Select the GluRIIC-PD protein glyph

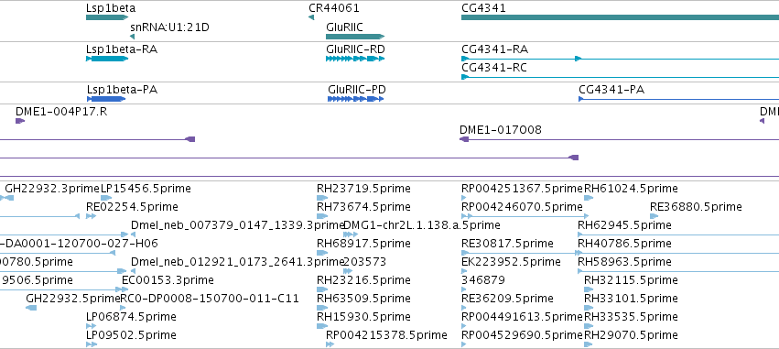point(356,99)
